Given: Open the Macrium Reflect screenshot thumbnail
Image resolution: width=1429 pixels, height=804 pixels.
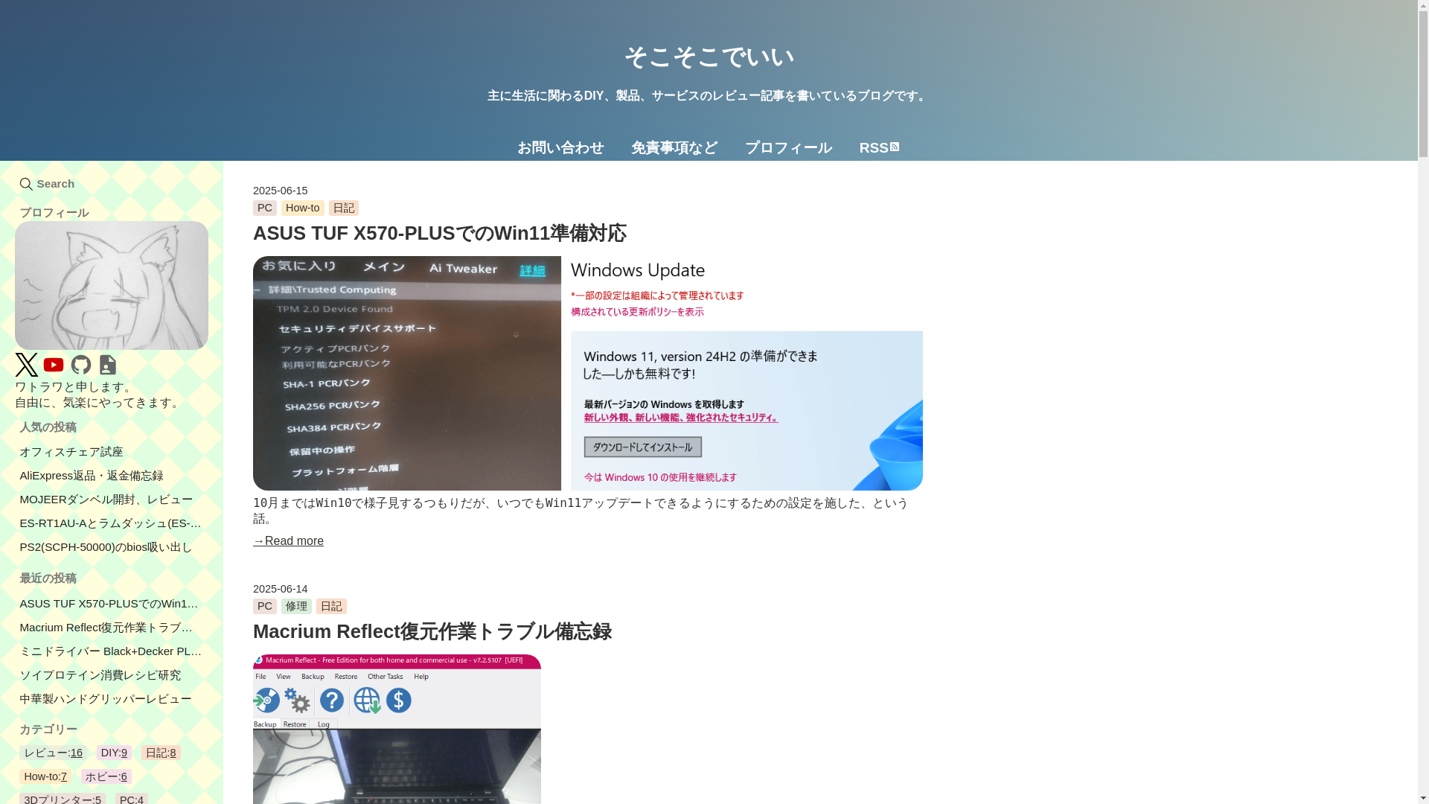Looking at the screenshot, I should [x=397, y=729].
